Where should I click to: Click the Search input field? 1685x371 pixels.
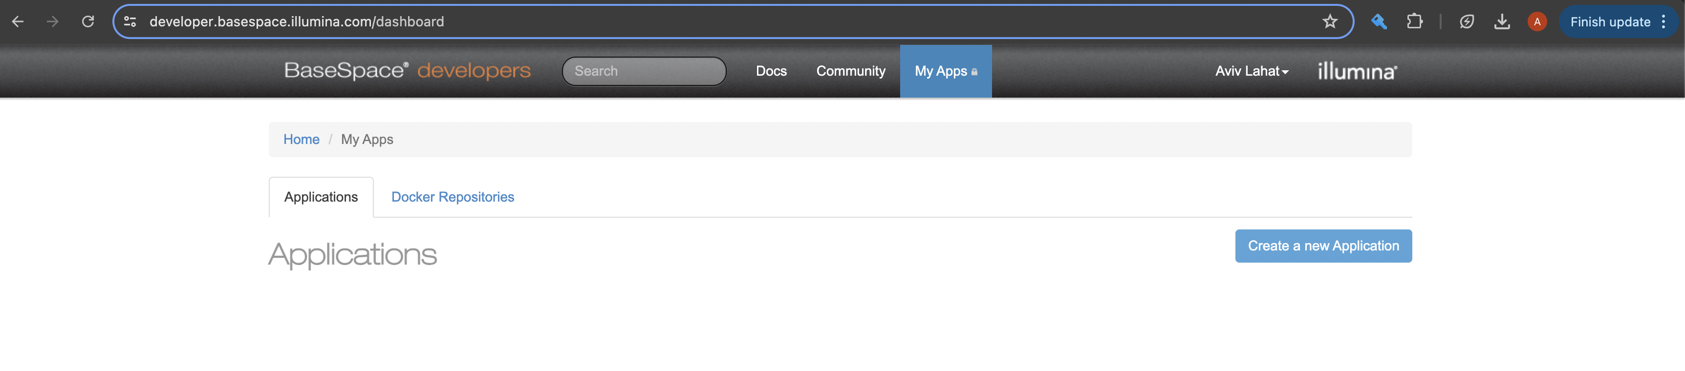point(644,71)
